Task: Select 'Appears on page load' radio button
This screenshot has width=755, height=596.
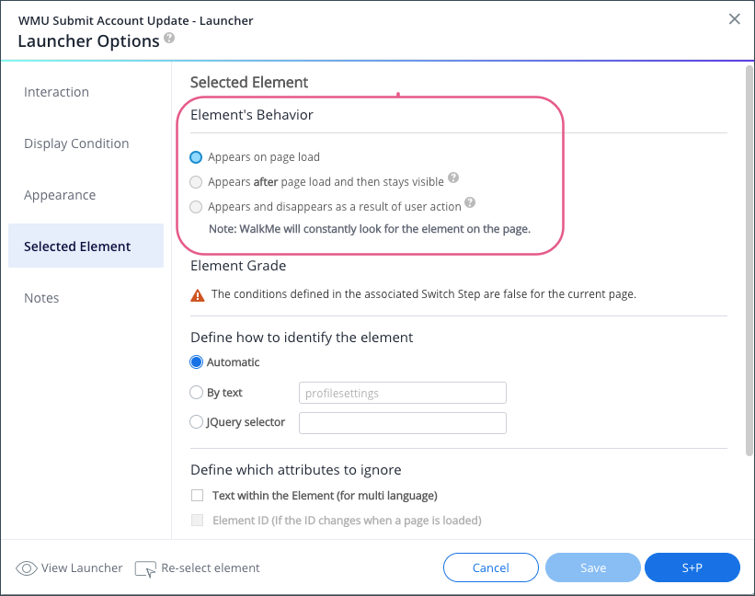Action: (x=196, y=157)
